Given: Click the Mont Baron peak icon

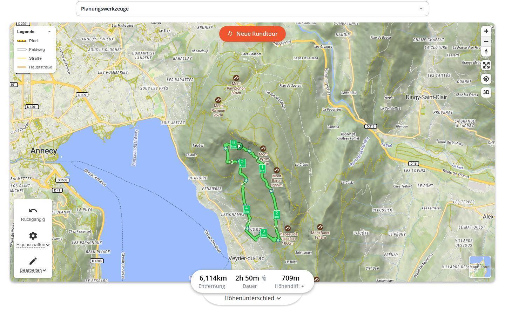Looking at the screenshot, I should pos(277,170).
